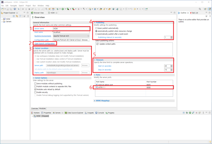Close the HOM editor tab
Viewport: 212px width, 144px height.
[x=56, y=13]
